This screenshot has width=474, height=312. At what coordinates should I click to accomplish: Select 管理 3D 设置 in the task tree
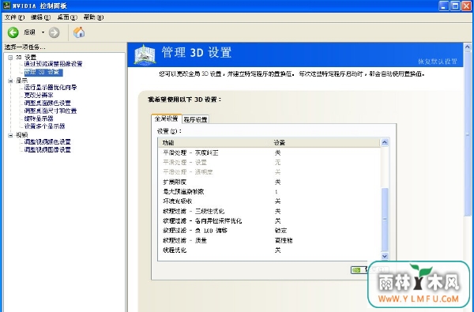coord(43,72)
